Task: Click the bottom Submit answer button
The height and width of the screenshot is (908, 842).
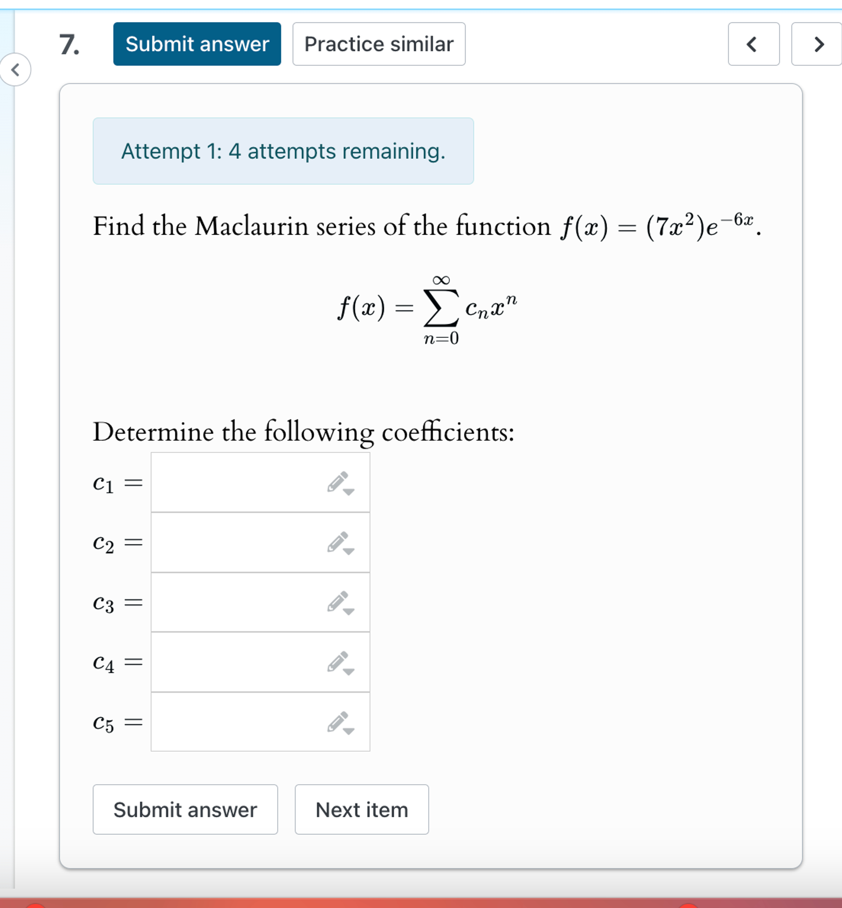Action: click(185, 810)
